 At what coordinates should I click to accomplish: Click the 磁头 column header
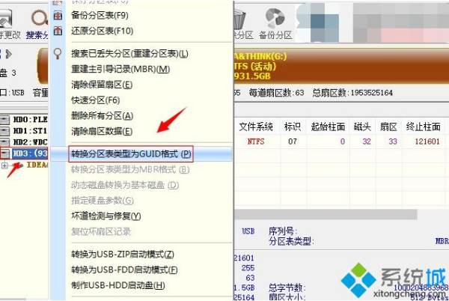click(x=362, y=127)
